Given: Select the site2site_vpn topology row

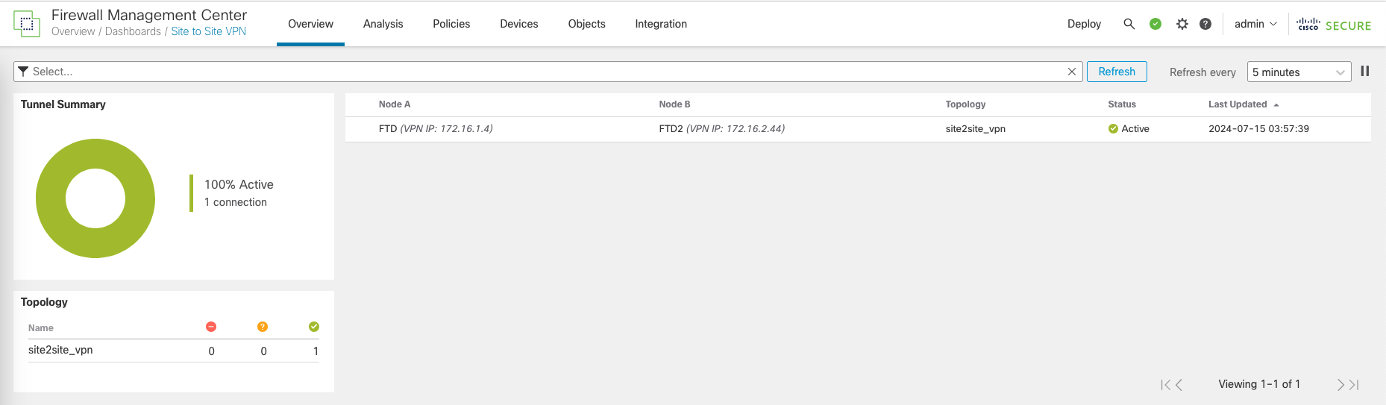Looking at the screenshot, I should click(x=60, y=351).
